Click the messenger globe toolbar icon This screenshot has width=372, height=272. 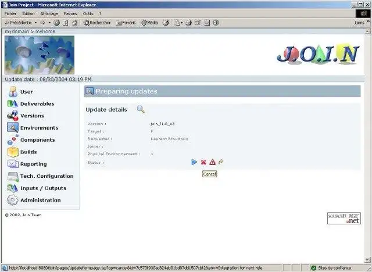(216, 23)
